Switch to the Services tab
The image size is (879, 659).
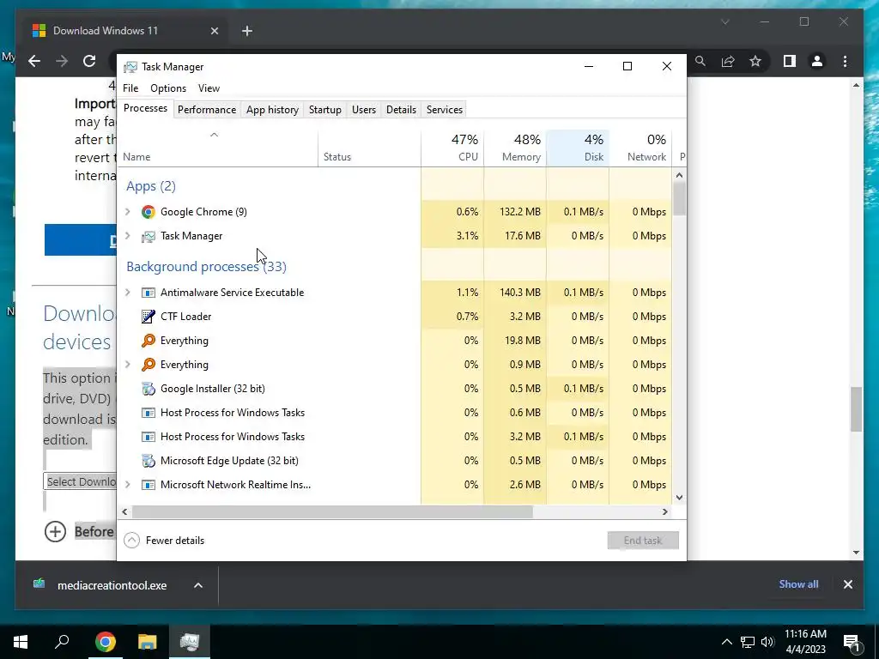(x=445, y=110)
